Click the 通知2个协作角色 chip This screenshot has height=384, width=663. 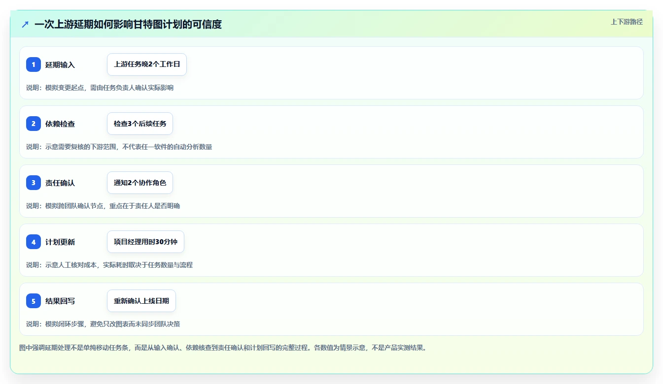pyautogui.click(x=140, y=183)
